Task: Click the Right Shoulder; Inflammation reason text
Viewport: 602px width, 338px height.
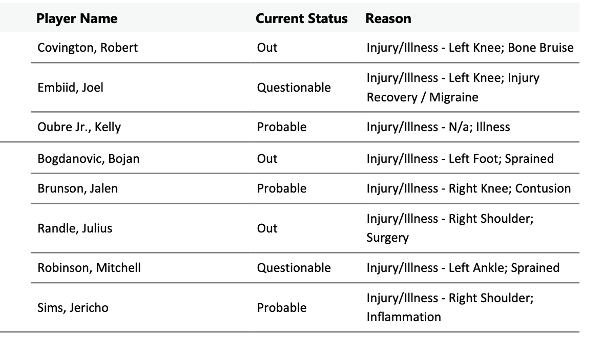Action: [x=450, y=308]
